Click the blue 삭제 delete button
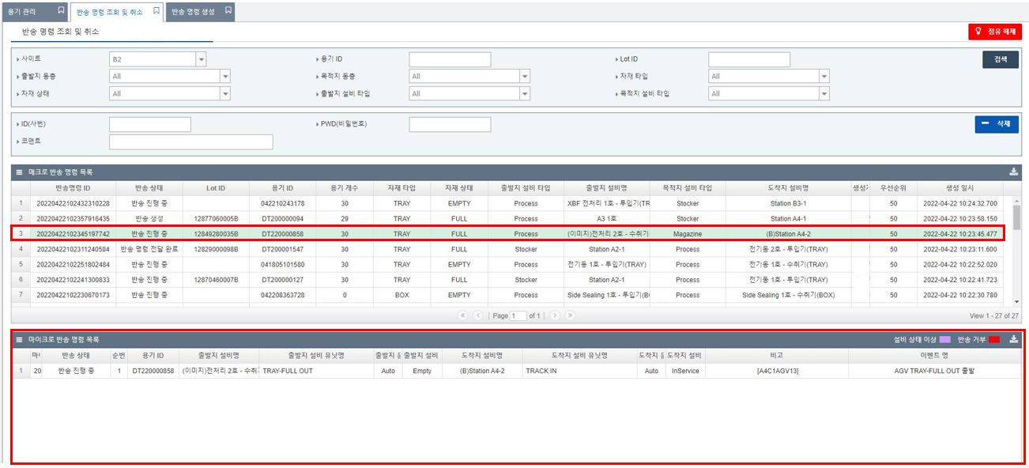Image resolution: width=1029 pixels, height=468 pixels. 996,124
